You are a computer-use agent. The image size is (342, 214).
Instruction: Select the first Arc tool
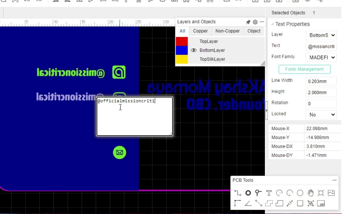point(279,193)
